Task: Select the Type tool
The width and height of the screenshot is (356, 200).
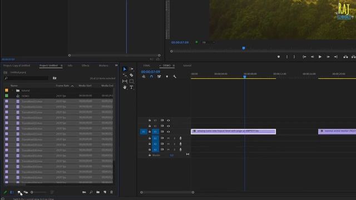Action: [131, 87]
